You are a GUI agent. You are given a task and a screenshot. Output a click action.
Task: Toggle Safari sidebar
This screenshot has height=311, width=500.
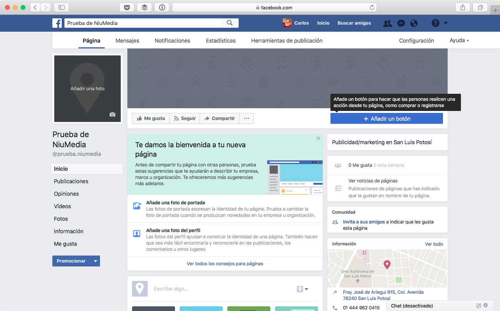coord(61,7)
